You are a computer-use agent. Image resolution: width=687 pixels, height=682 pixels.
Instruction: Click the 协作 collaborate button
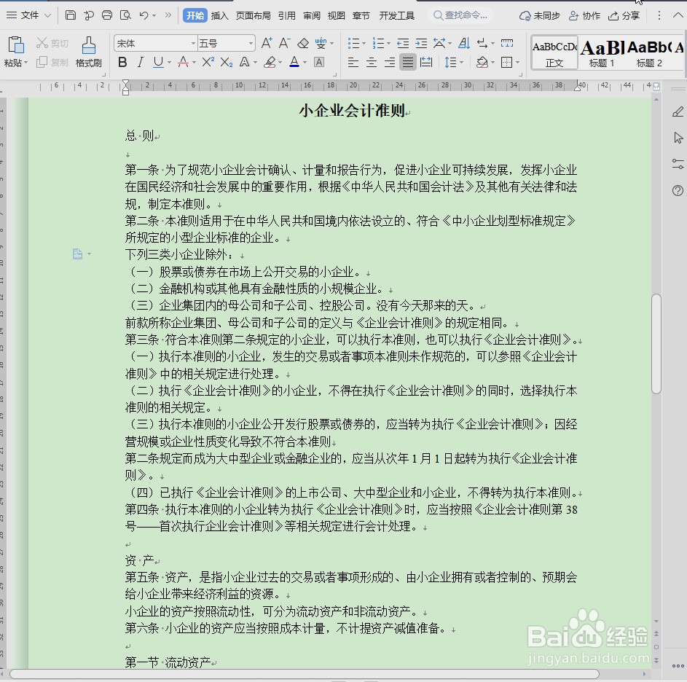(584, 16)
